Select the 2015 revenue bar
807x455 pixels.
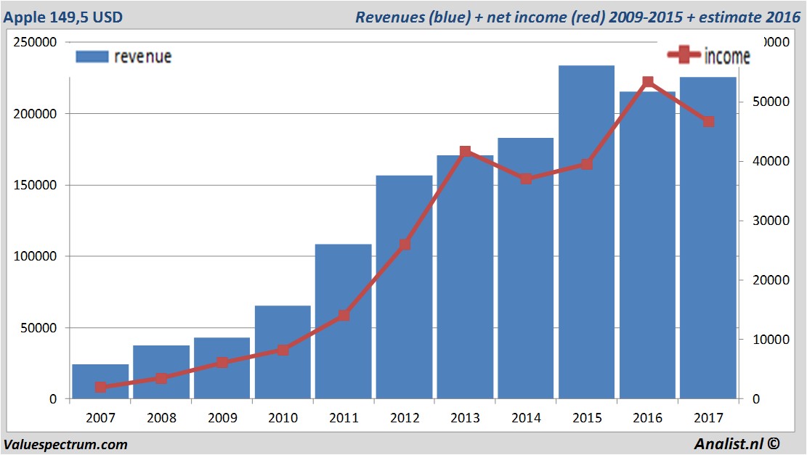click(587, 232)
